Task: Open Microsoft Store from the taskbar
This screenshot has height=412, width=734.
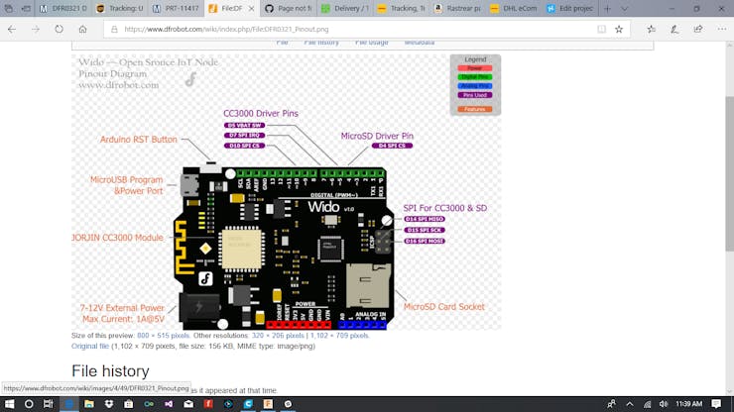Action: 129,404
